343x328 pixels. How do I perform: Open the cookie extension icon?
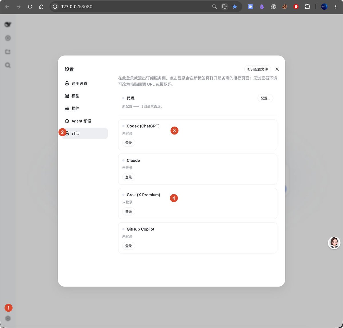(x=285, y=7)
